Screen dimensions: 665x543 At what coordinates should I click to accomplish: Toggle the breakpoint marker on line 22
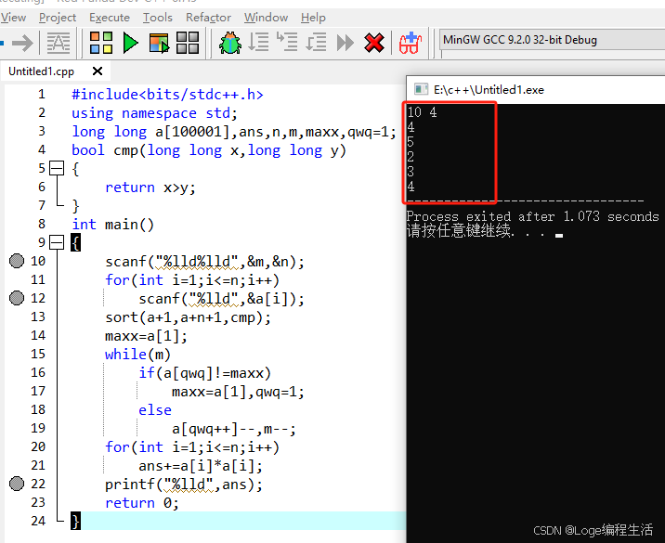coord(17,484)
